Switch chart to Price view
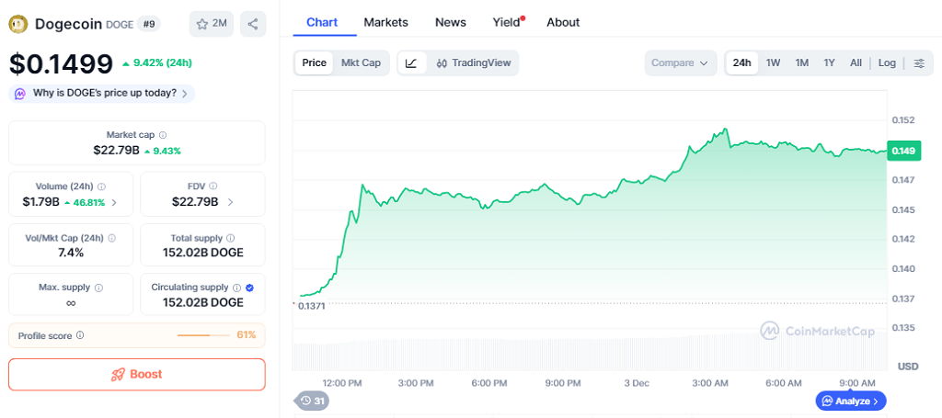Viewport: 942px width, 418px height. 315,63
